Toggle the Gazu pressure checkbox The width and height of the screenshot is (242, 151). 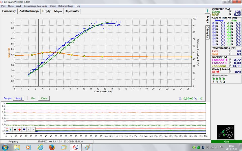230,12
